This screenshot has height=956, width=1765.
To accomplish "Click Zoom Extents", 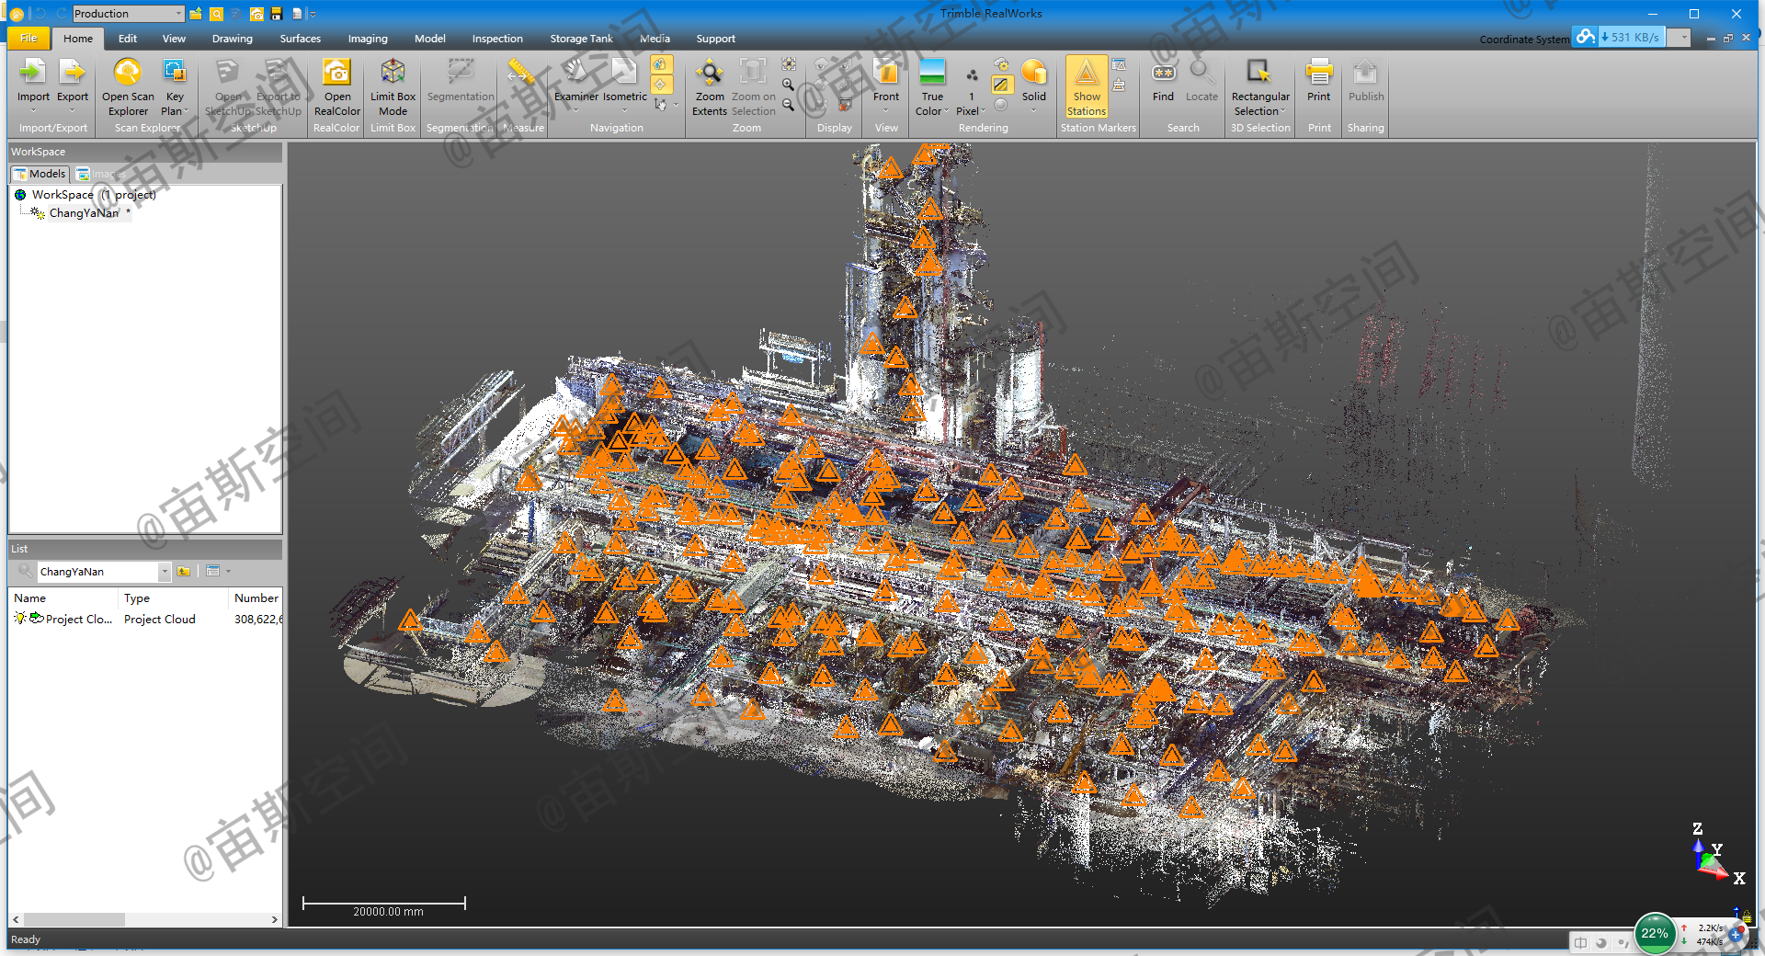I will pyautogui.click(x=709, y=87).
